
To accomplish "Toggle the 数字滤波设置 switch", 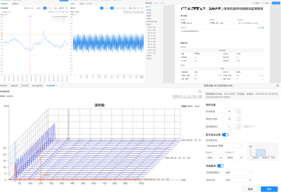I will coord(225,135).
